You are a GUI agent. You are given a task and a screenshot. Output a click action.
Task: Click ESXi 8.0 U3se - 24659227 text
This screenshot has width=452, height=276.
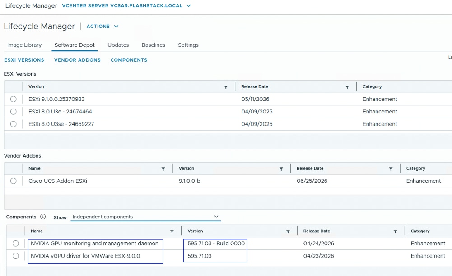click(61, 124)
